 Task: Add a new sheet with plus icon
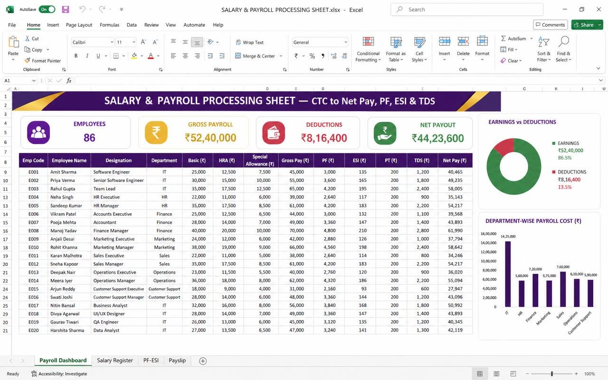coord(203,361)
